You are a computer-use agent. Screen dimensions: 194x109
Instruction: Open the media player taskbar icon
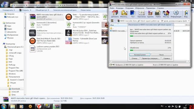21,106
